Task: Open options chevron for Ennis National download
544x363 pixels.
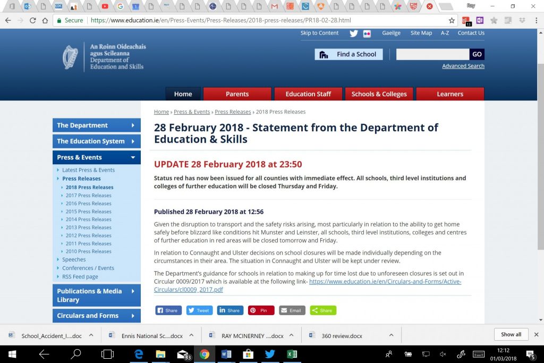Action: (191, 335)
